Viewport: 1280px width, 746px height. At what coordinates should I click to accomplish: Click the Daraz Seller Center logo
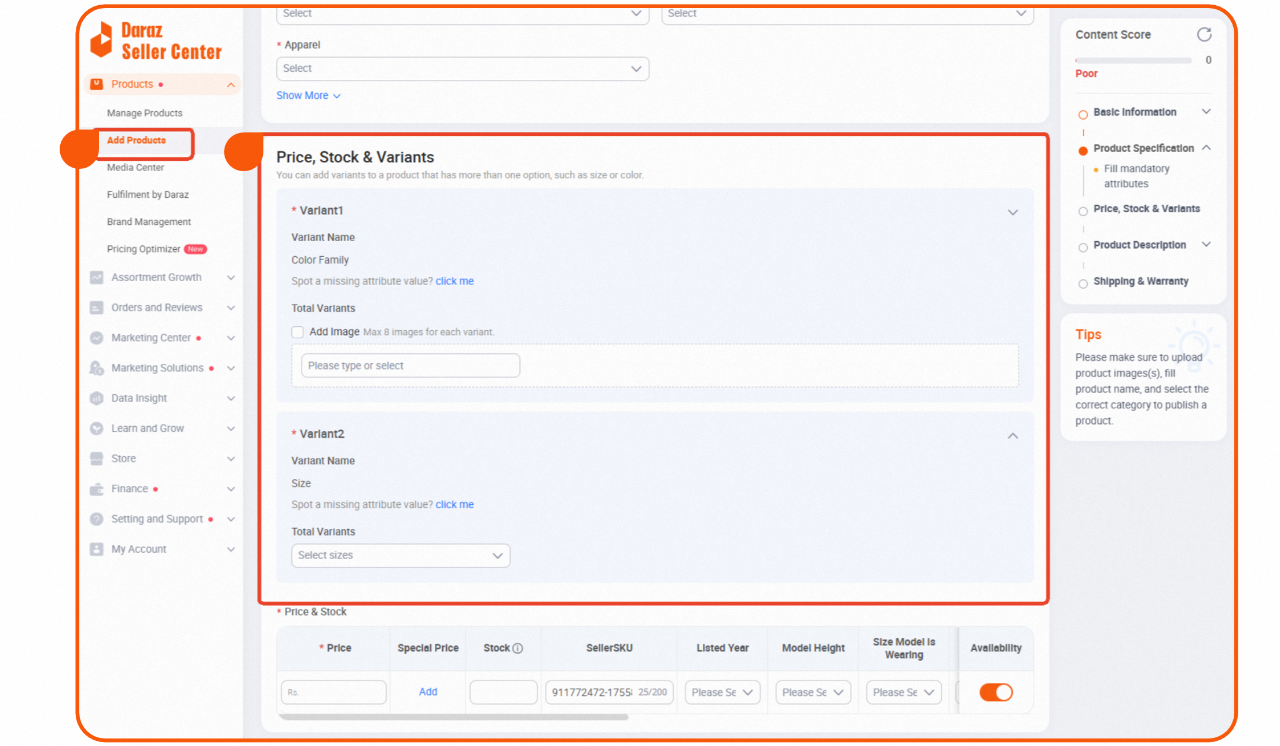(x=156, y=41)
